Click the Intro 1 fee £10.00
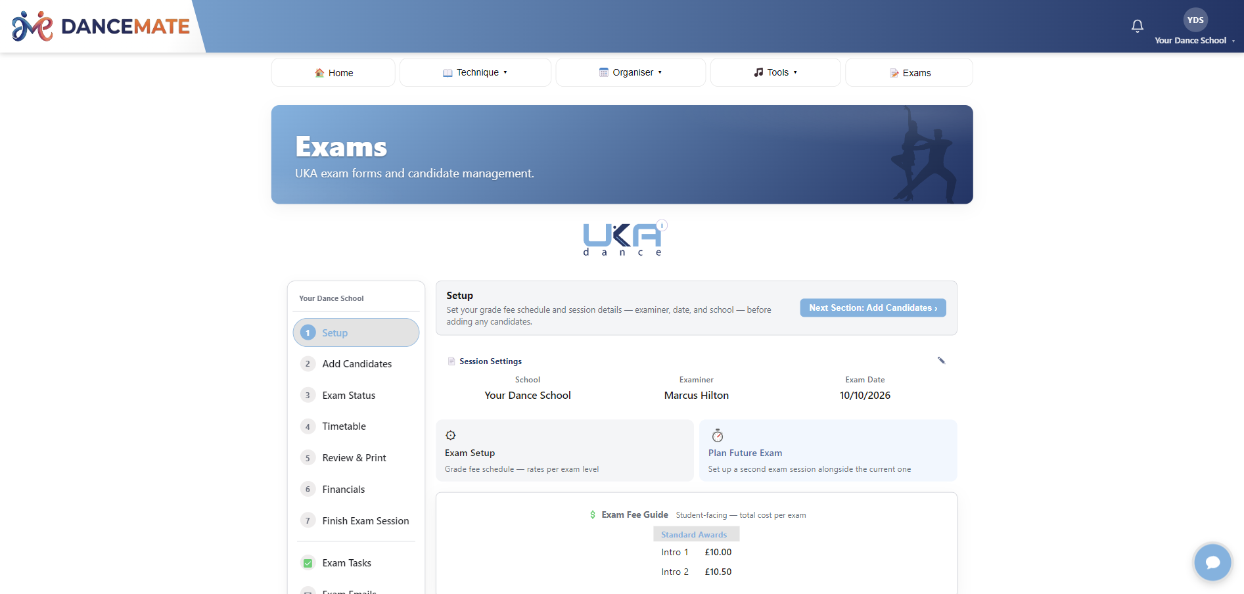Image resolution: width=1244 pixels, height=594 pixels. tap(718, 553)
